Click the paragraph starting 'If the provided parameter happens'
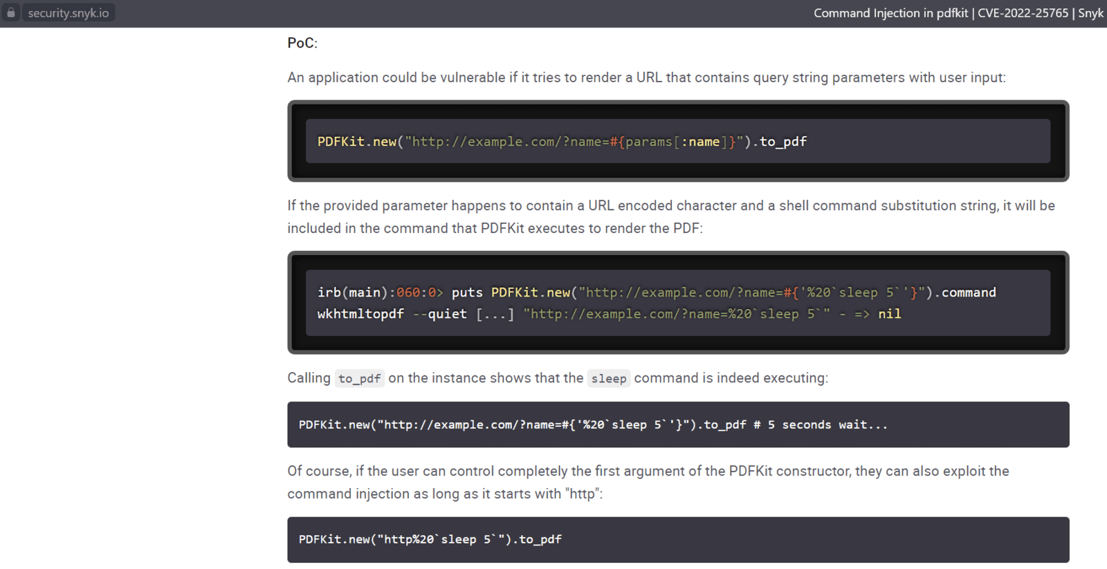Screen dimensions: 1107x569 pos(671,217)
